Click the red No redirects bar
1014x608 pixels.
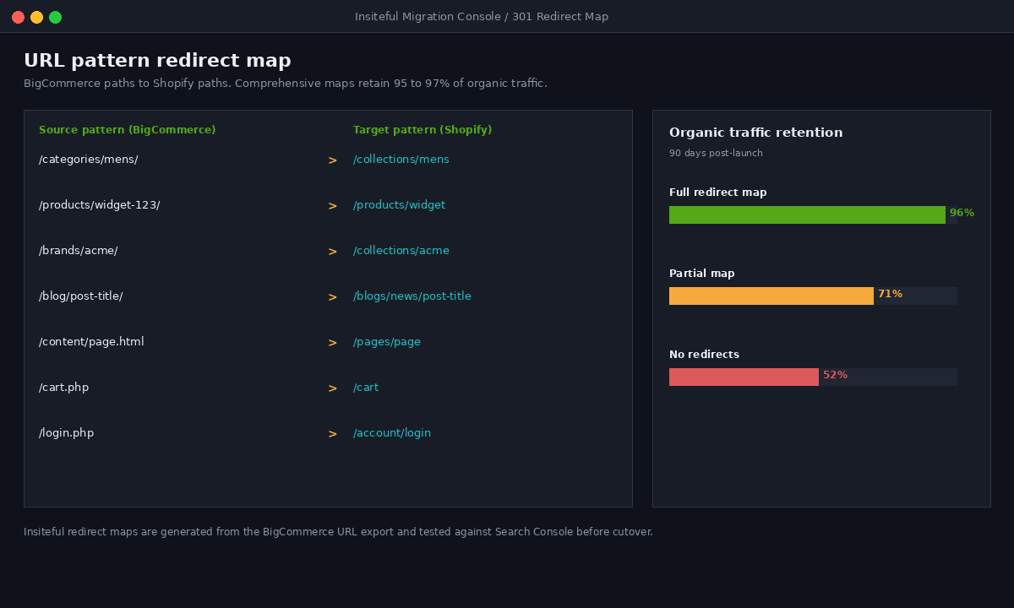click(x=744, y=377)
